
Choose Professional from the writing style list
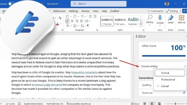coord(170,79)
